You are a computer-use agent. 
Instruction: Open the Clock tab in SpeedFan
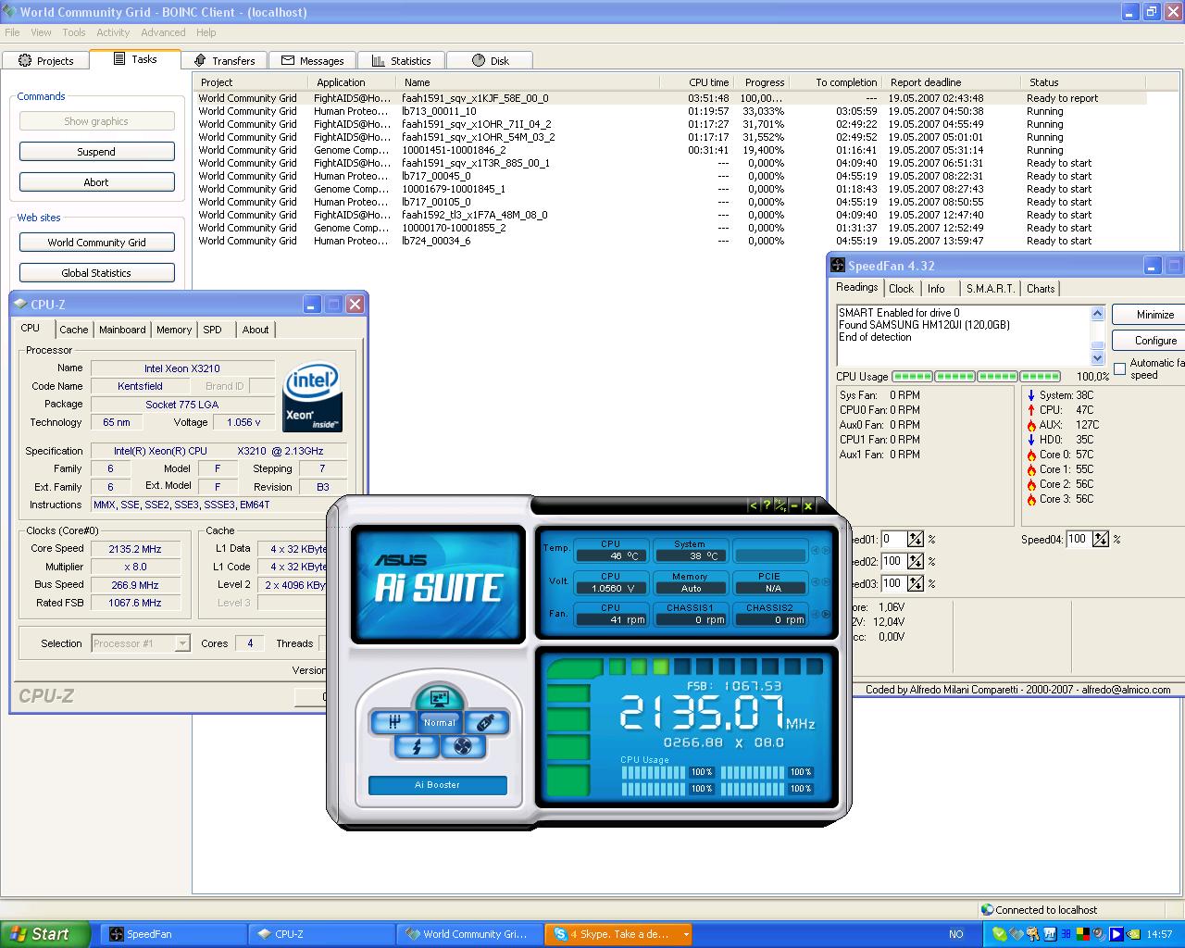pyautogui.click(x=902, y=289)
